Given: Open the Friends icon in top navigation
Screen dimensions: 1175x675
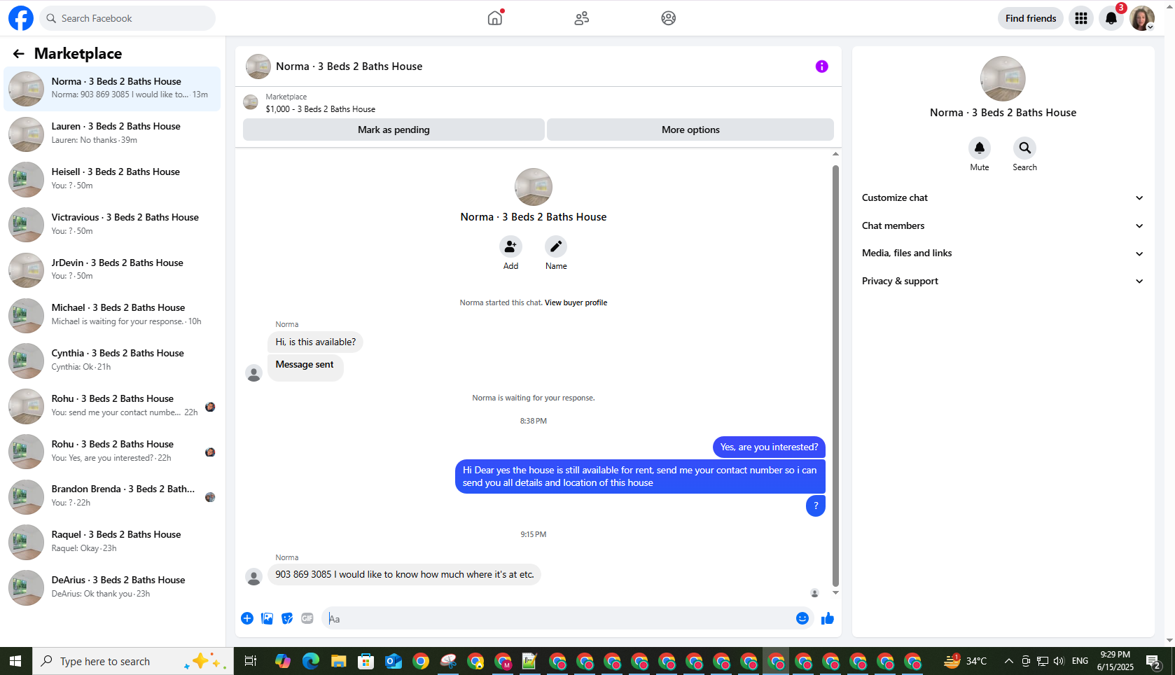Looking at the screenshot, I should click(582, 18).
